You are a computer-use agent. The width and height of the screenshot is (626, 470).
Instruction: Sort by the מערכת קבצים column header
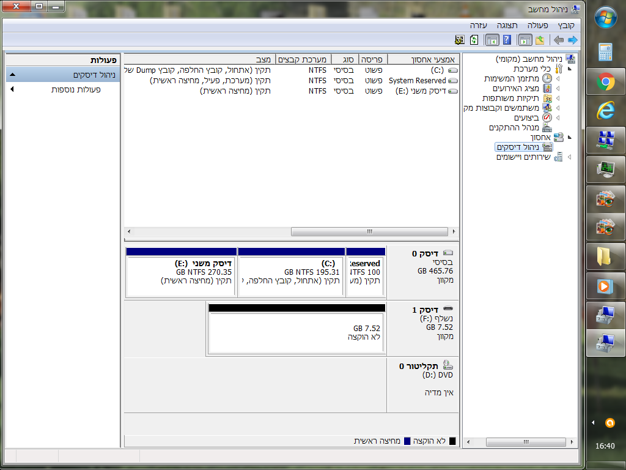tap(303, 59)
